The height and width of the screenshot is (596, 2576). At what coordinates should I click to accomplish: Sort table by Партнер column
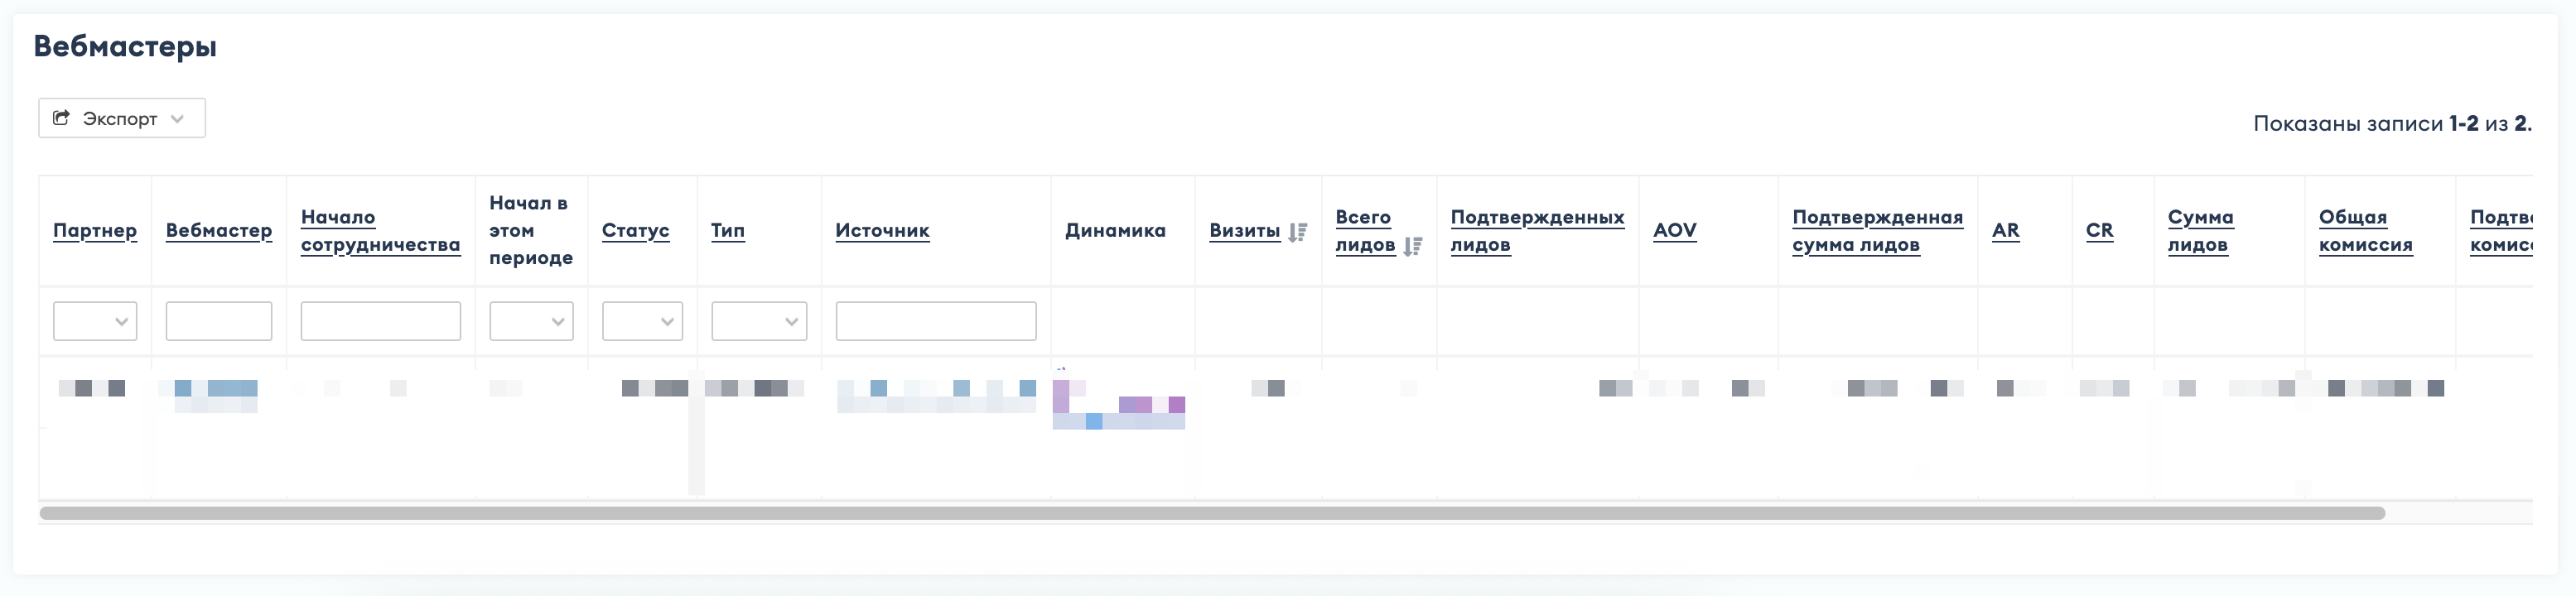95,230
